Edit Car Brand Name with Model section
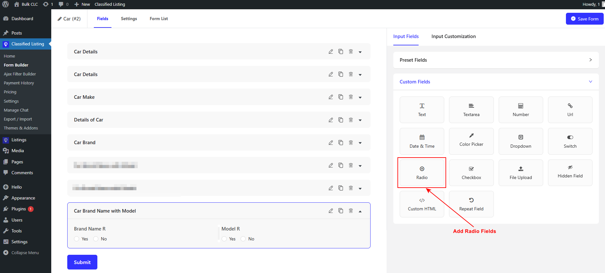Image resolution: width=605 pixels, height=273 pixels. pyautogui.click(x=331, y=211)
